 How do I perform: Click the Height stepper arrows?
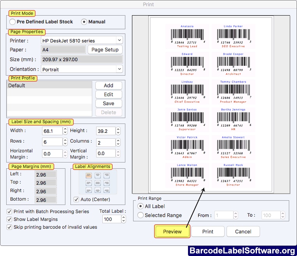(118, 131)
